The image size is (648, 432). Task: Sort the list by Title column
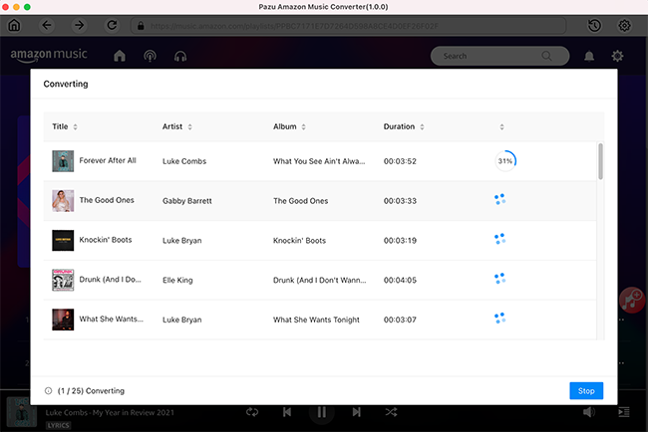click(65, 126)
